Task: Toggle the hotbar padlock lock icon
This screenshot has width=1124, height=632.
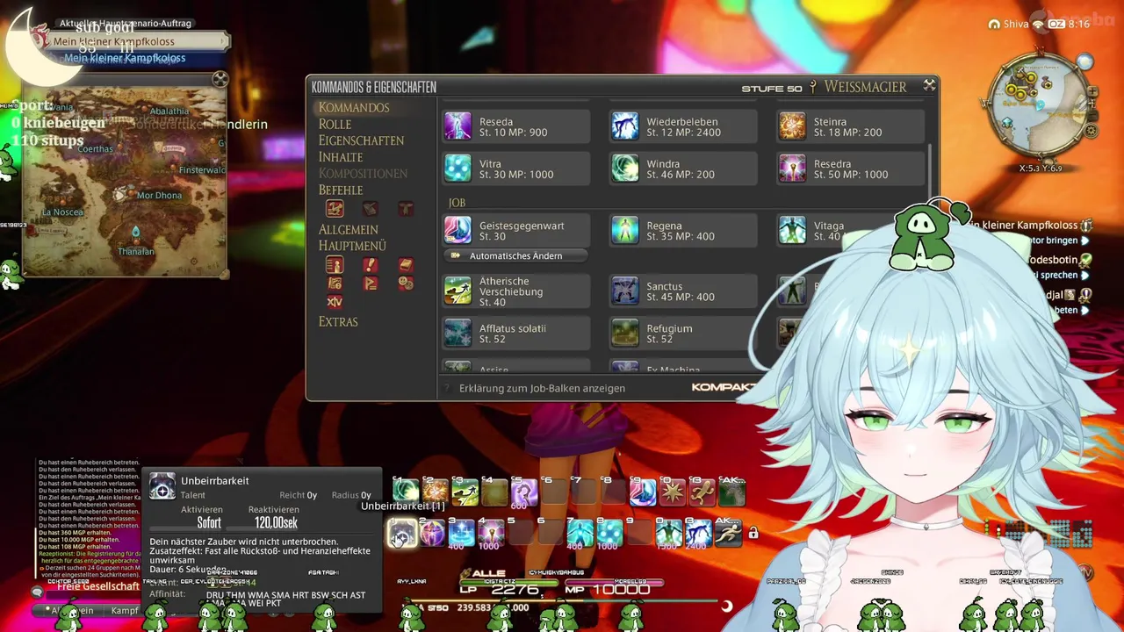Action: point(753,532)
